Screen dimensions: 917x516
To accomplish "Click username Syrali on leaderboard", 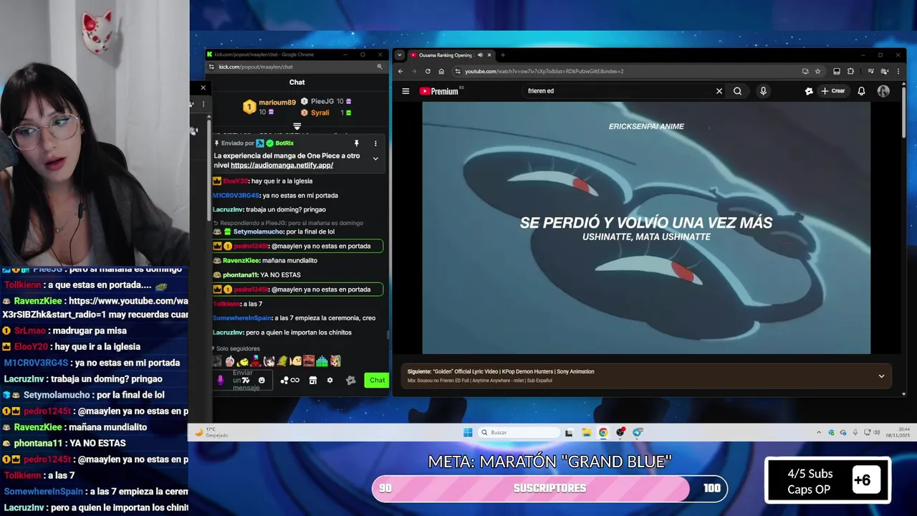I will (320, 113).
